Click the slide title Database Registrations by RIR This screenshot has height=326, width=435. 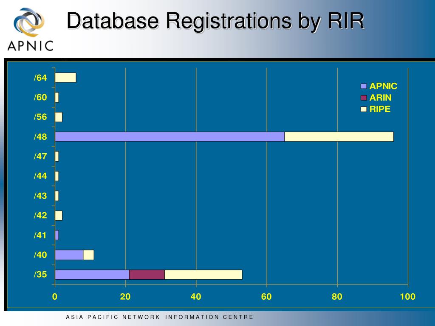(215, 20)
